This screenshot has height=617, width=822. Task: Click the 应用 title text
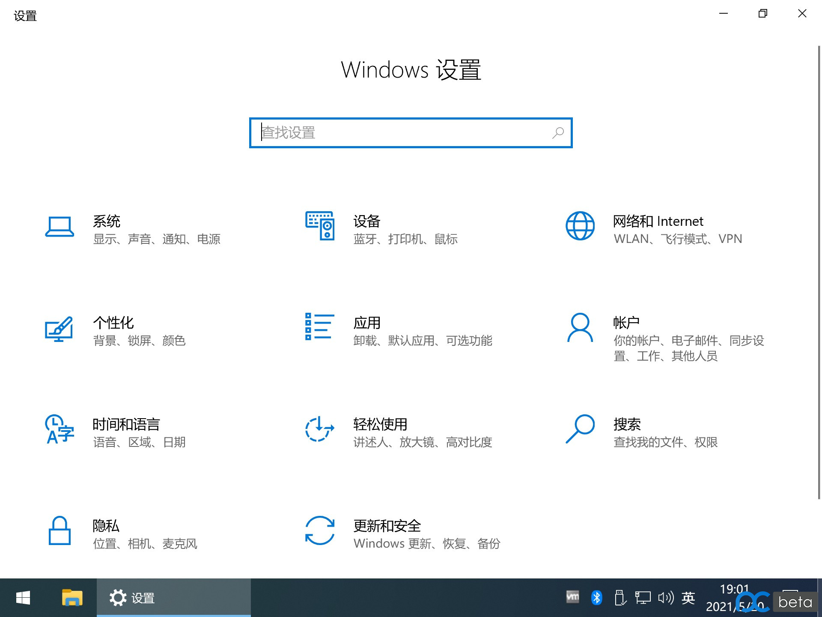(367, 323)
